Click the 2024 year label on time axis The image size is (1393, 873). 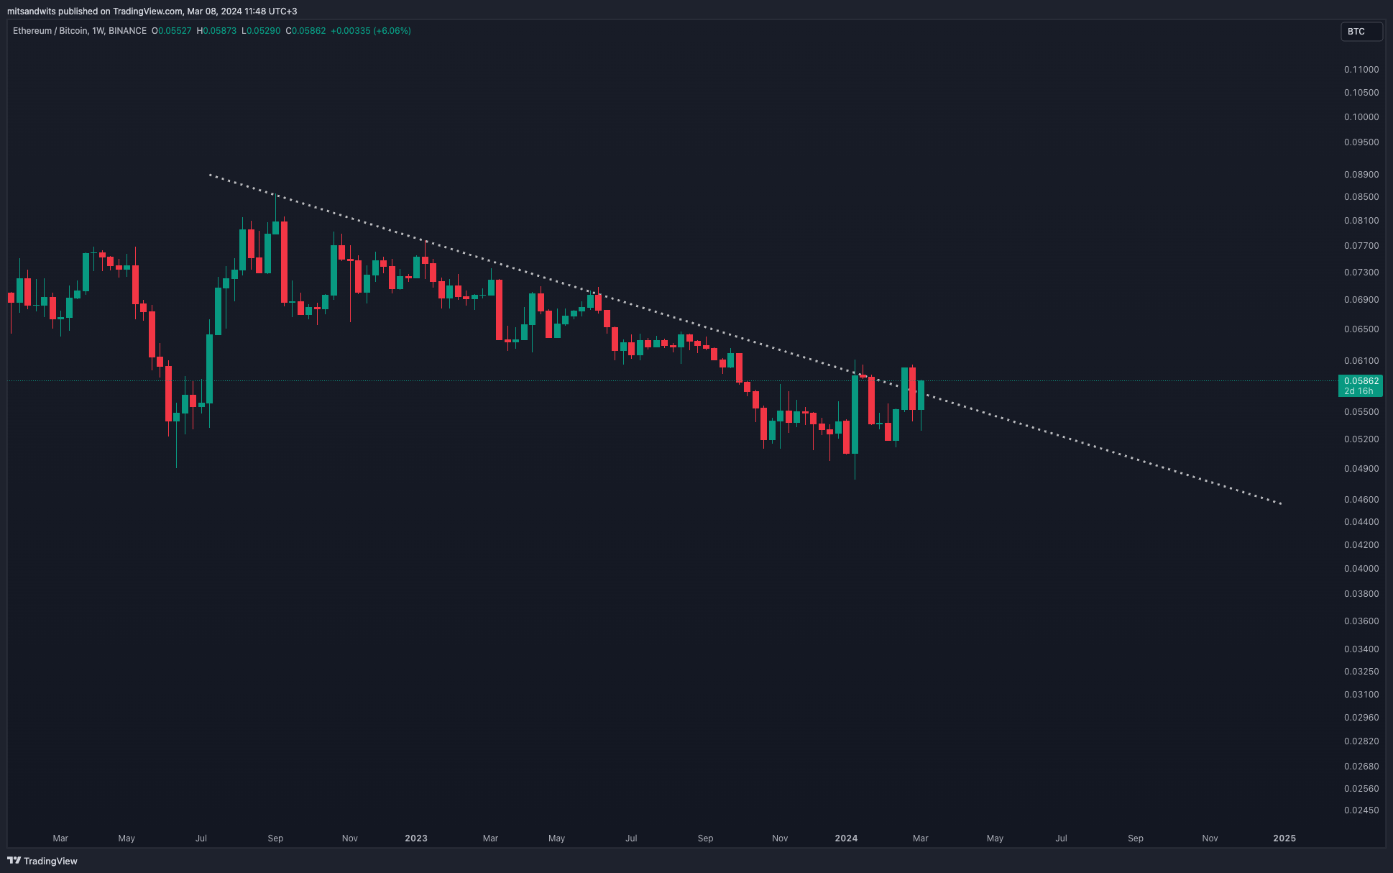coord(846,838)
